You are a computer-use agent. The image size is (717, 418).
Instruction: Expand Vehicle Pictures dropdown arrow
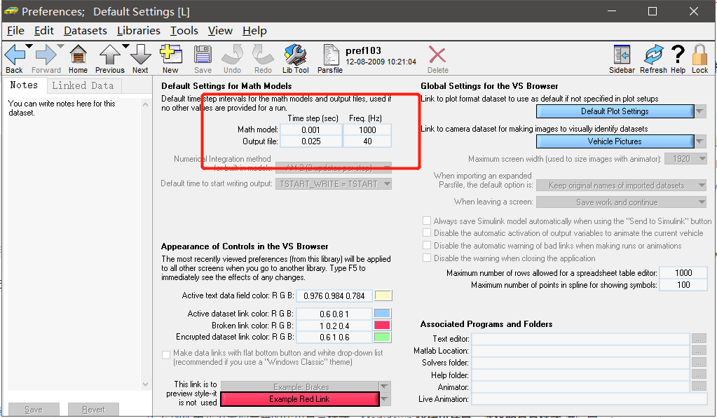[700, 141]
